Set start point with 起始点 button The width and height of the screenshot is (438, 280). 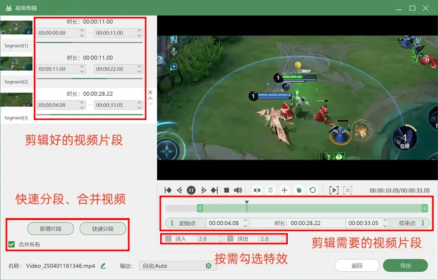pyautogui.click(x=186, y=223)
